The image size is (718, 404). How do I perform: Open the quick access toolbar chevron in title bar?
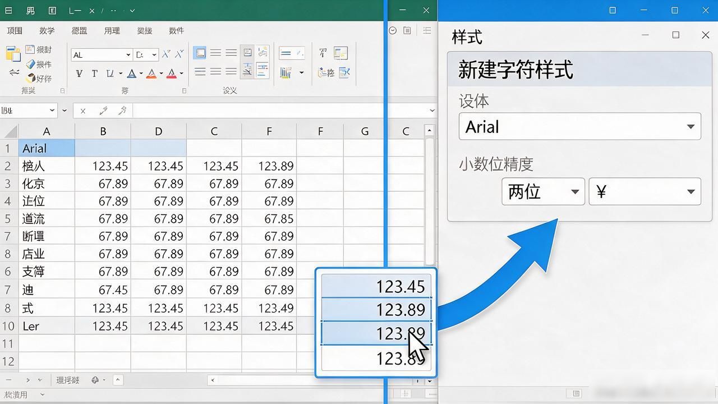click(132, 11)
